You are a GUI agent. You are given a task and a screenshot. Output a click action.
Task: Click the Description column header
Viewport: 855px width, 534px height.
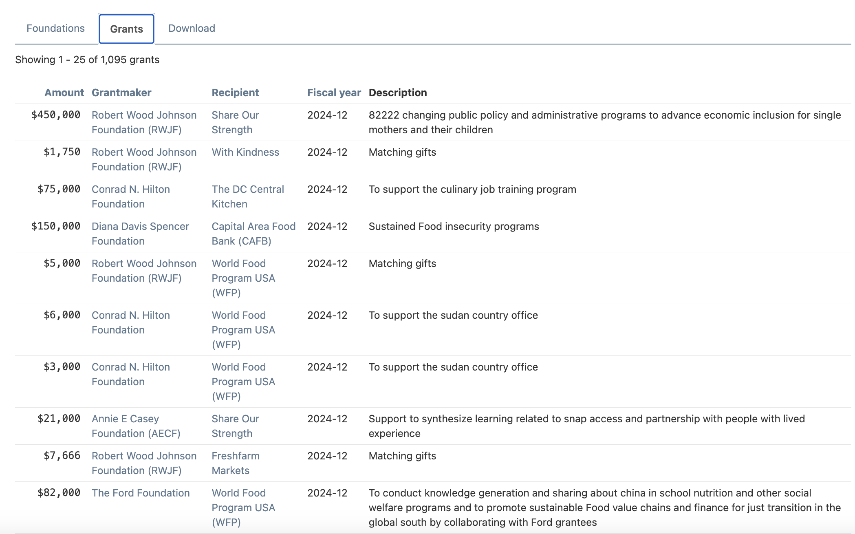pos(398,93)
